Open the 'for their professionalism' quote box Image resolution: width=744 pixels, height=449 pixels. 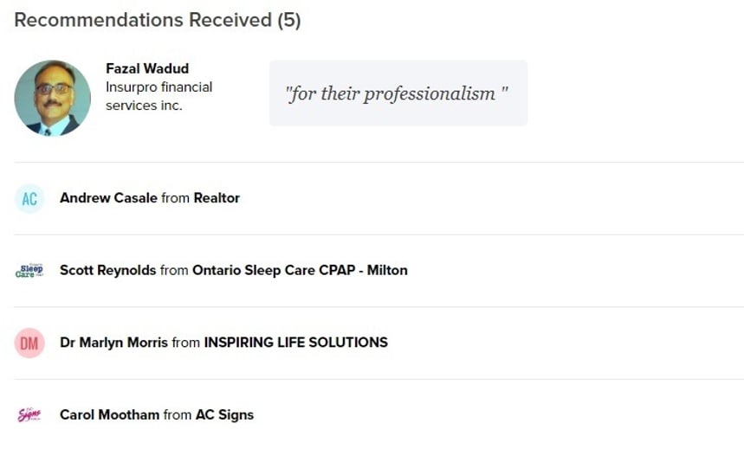click(398, 93)
